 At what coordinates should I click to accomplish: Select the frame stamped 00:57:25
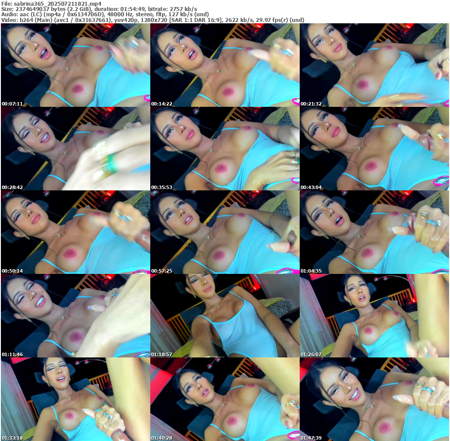click(x=225, y=232)
